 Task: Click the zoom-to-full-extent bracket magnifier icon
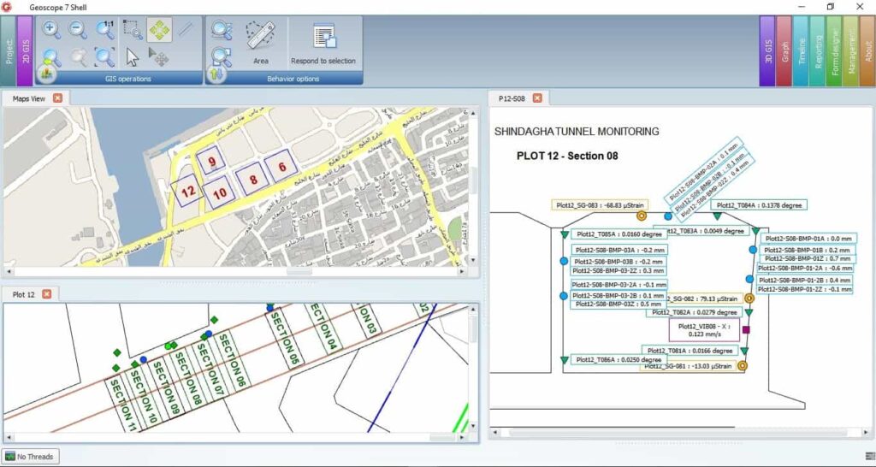(105, 57)
